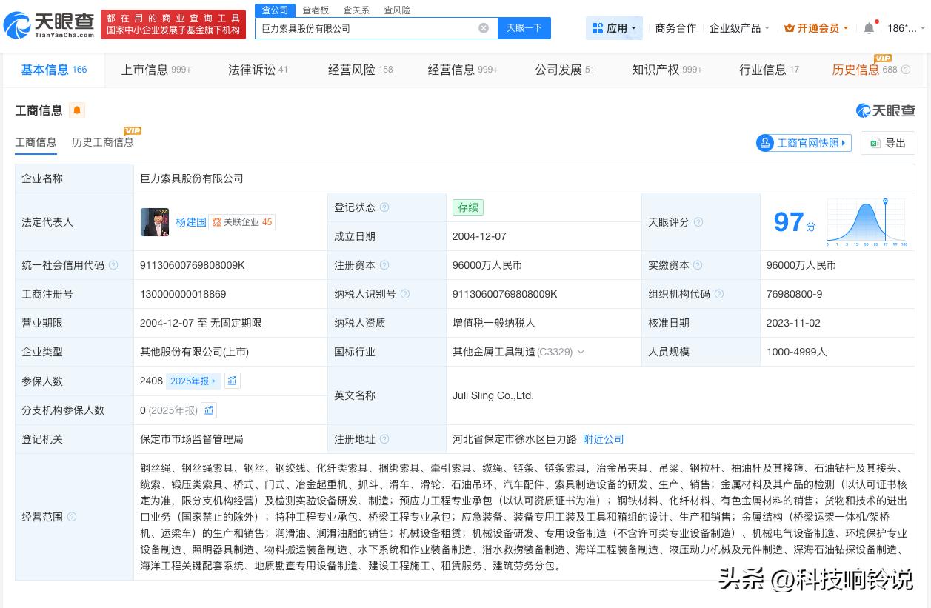Click the help icon next to 天眼评分
This screenshot has width=931, height=608.
698,222
